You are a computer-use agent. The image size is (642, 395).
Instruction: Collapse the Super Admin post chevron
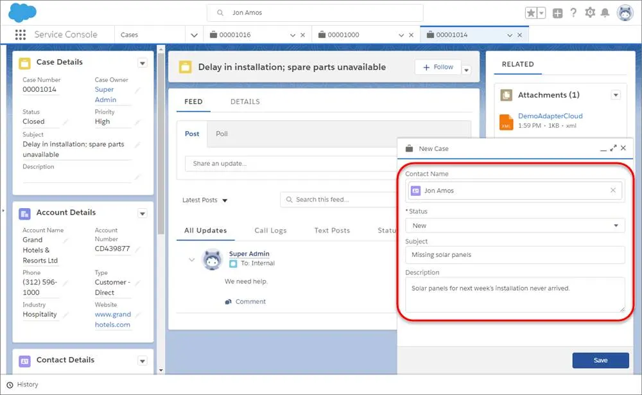[x=191, y=259]
